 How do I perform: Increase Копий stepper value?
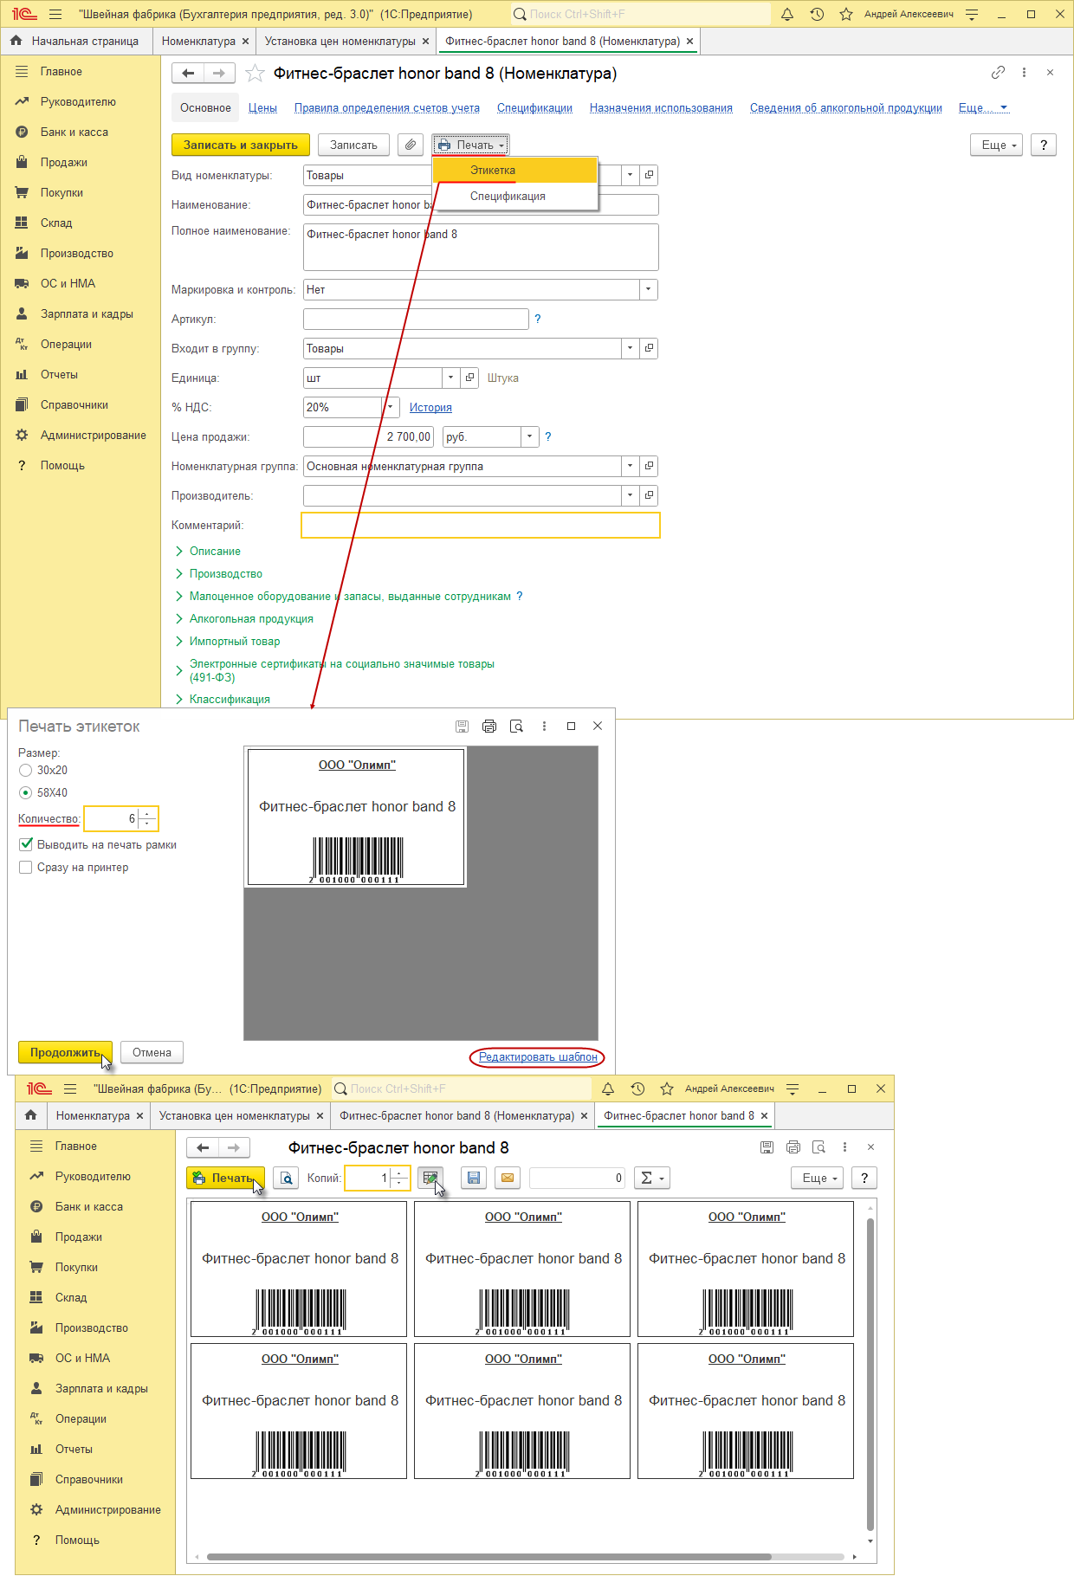(398, 1173)
